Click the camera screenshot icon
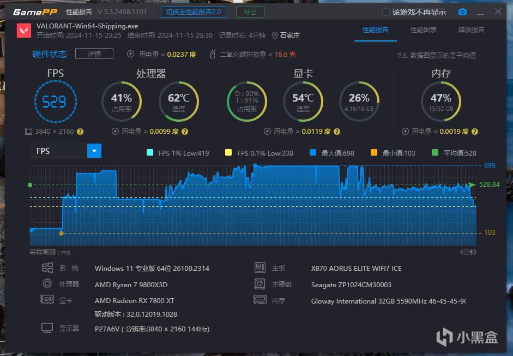The image size is (513, 356). pos(462,12)
